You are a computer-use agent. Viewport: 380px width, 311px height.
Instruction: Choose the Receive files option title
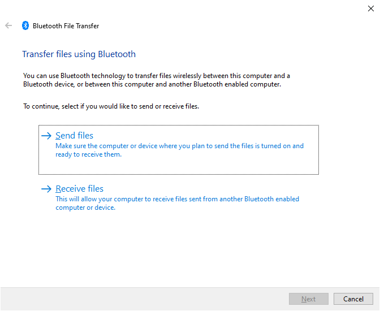(80, 189)
